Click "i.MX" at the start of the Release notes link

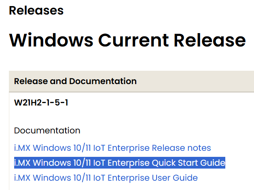point(22,148)
